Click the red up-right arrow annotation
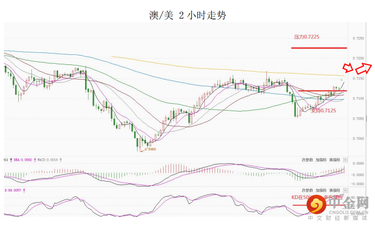 pyautogui.click(x=363, y=68)
